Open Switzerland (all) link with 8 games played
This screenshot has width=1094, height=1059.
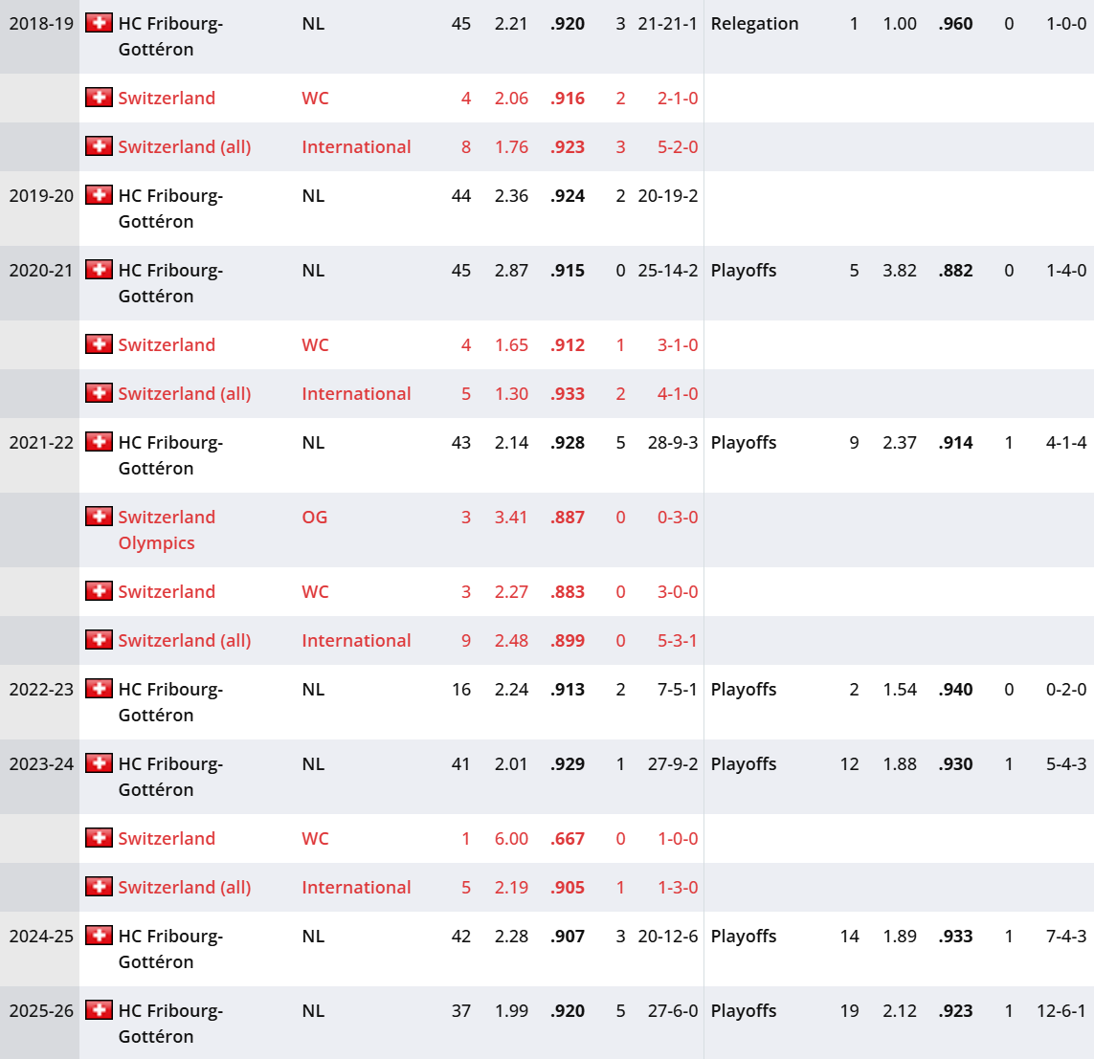tap(184, 147)
